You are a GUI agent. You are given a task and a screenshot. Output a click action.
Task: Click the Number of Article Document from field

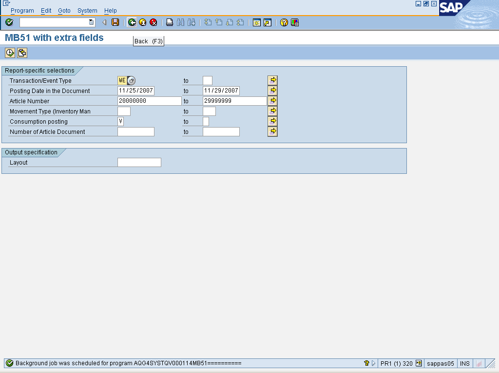(136, 131)
